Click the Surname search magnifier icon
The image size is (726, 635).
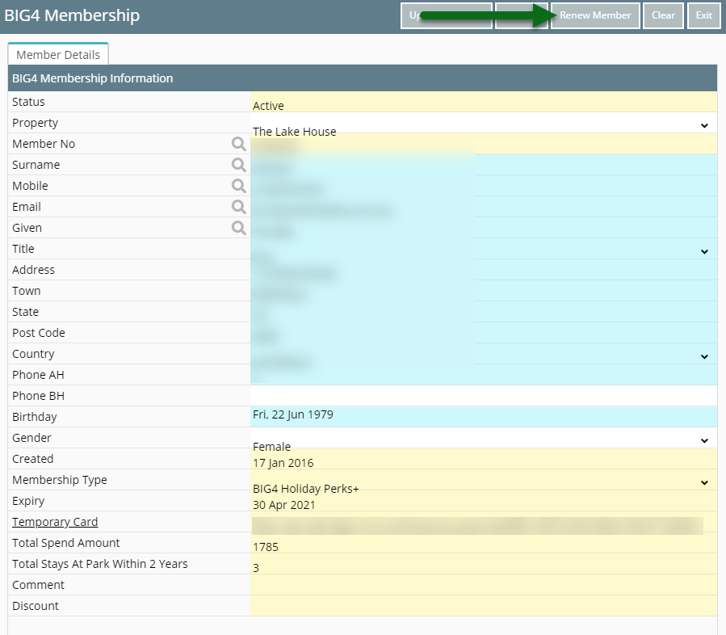coord(238,165)
